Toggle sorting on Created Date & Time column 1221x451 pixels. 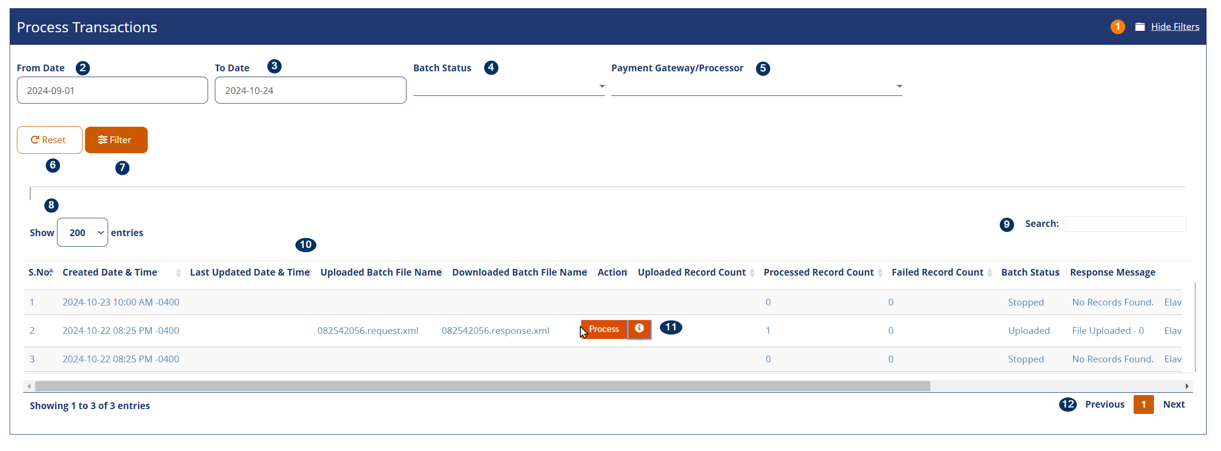[178, 272]
